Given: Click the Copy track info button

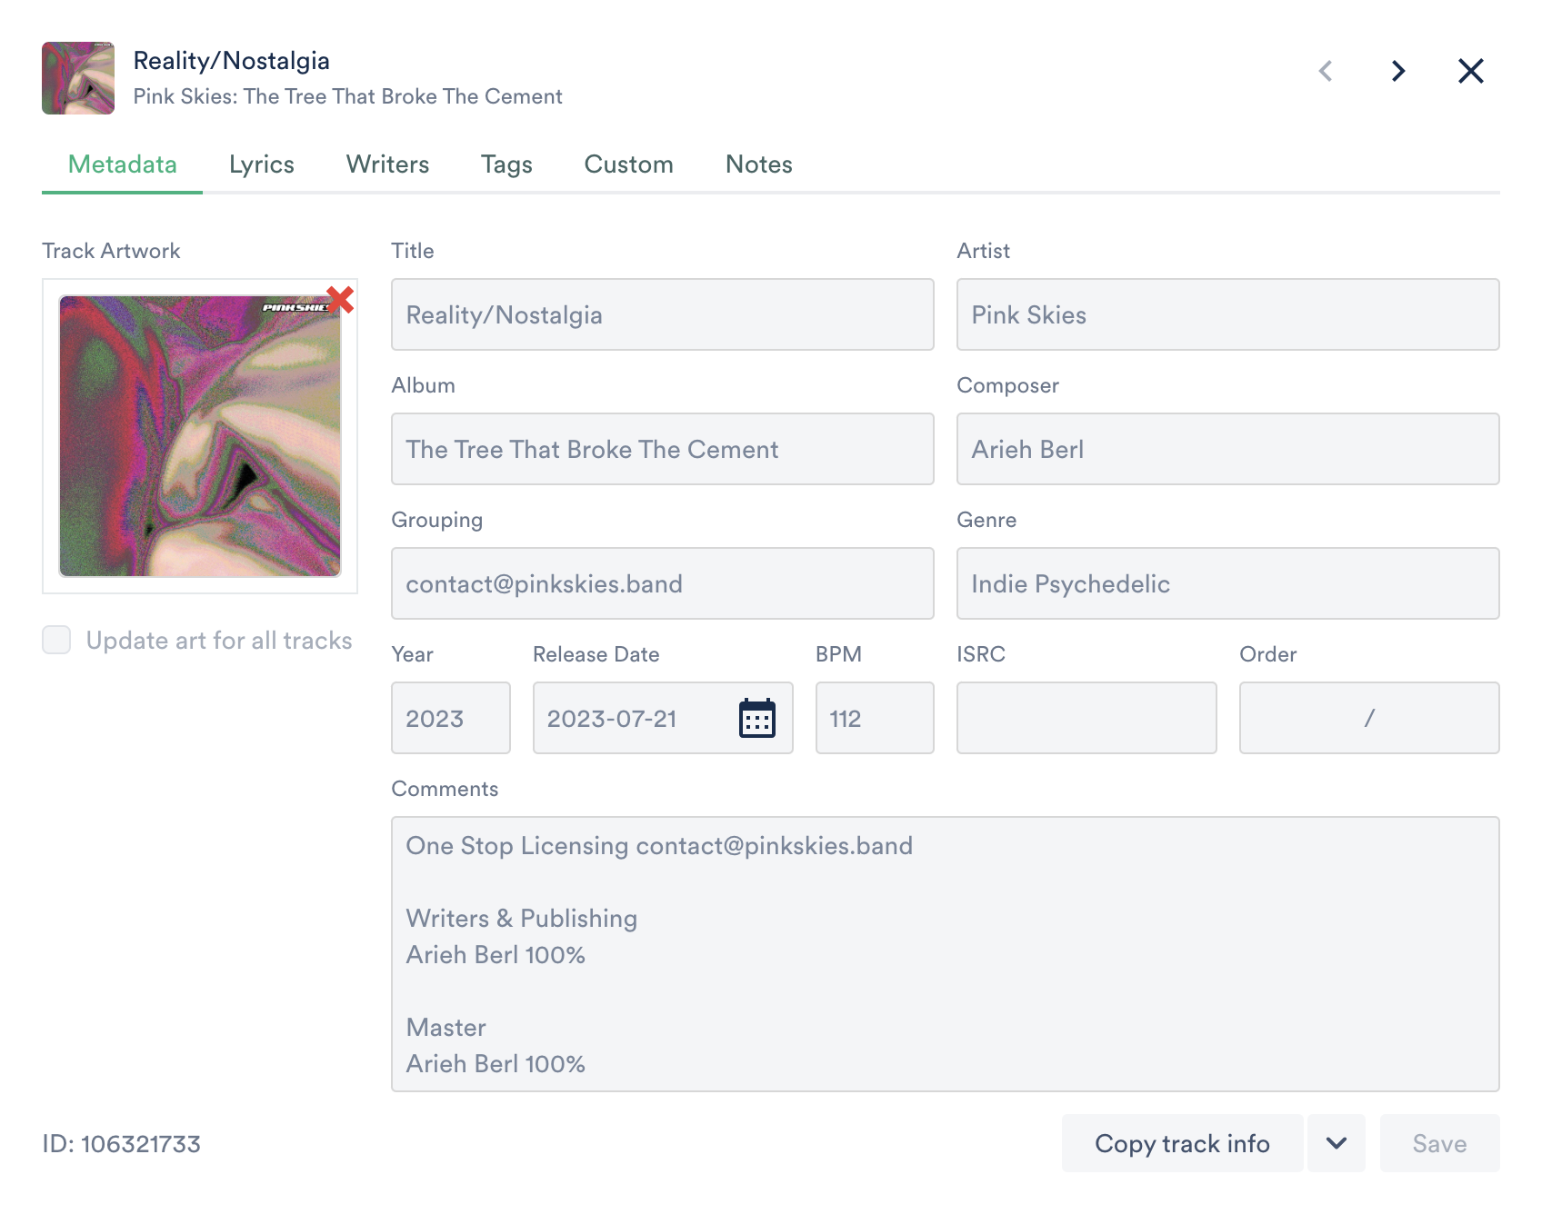Looking at the screenshot, I should (1182, 1143).
